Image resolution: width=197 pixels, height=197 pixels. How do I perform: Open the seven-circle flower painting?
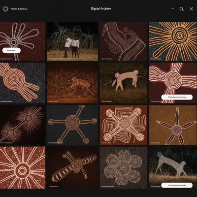[x=124, y=167]
